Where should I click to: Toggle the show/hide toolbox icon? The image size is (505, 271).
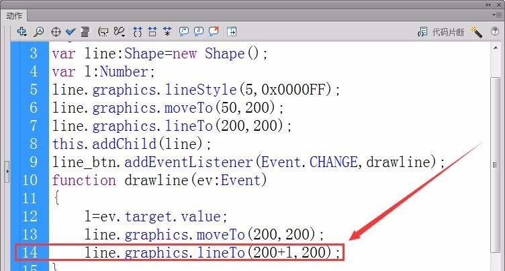(232, 32)
